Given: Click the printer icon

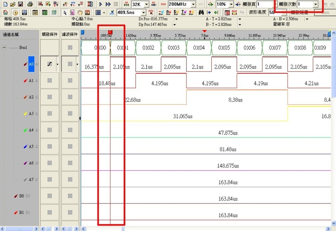Looking at the screenshot, I should [x=30, y=4].
